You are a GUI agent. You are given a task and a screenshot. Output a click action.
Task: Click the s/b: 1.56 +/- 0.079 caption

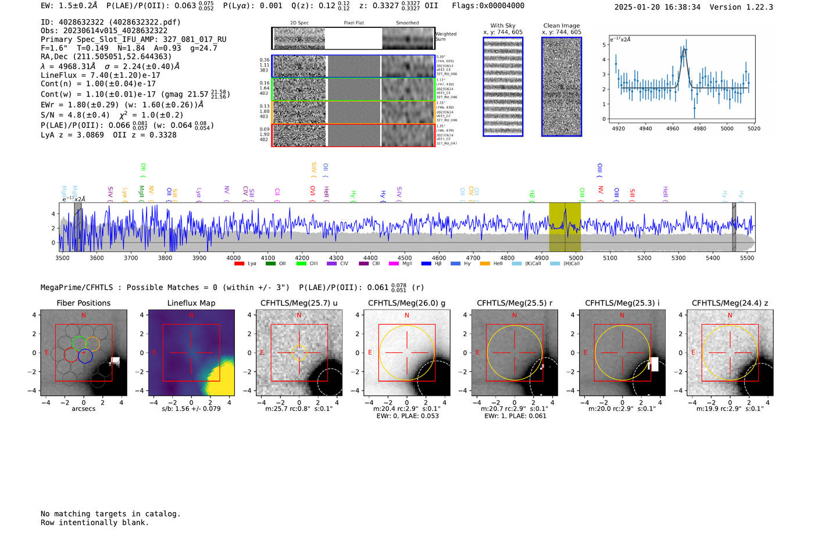tap(191, 409)
